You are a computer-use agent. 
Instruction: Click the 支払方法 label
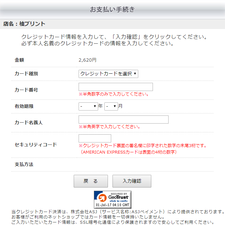pos(24,164)
